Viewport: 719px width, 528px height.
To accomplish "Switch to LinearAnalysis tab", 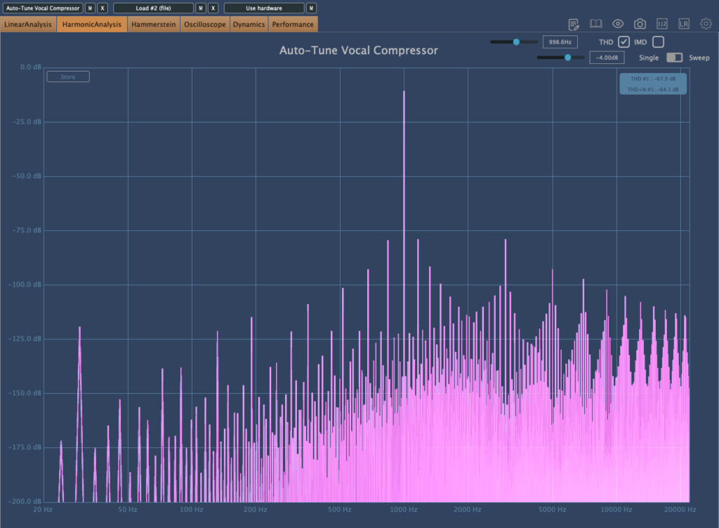I will [x=28, y=25].
